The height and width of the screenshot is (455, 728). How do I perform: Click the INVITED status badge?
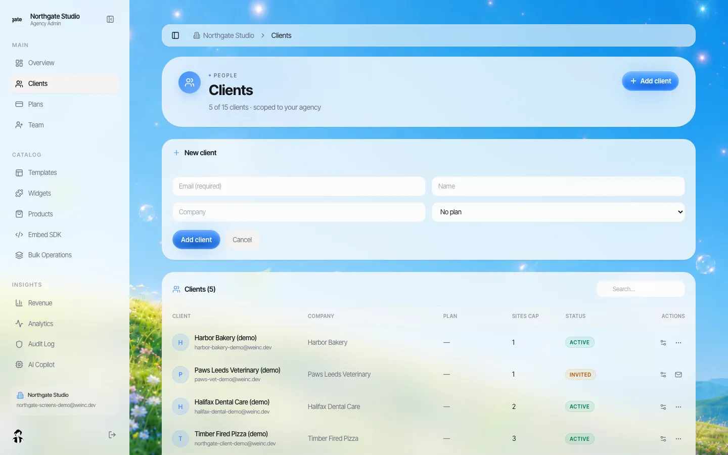tap(580, 375)
